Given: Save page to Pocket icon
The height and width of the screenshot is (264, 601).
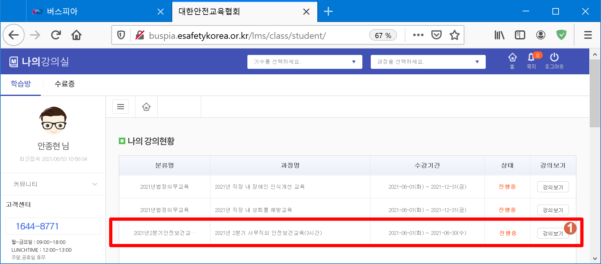Looking at the screenshot, I should point(437,35).
